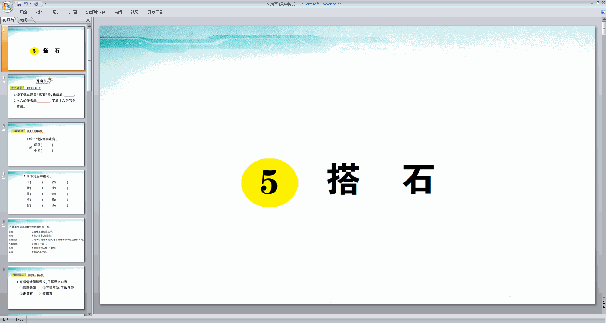Screen dimensions: 606x323
Task: Click animation star icon beside slide 2
Action: 3,82
